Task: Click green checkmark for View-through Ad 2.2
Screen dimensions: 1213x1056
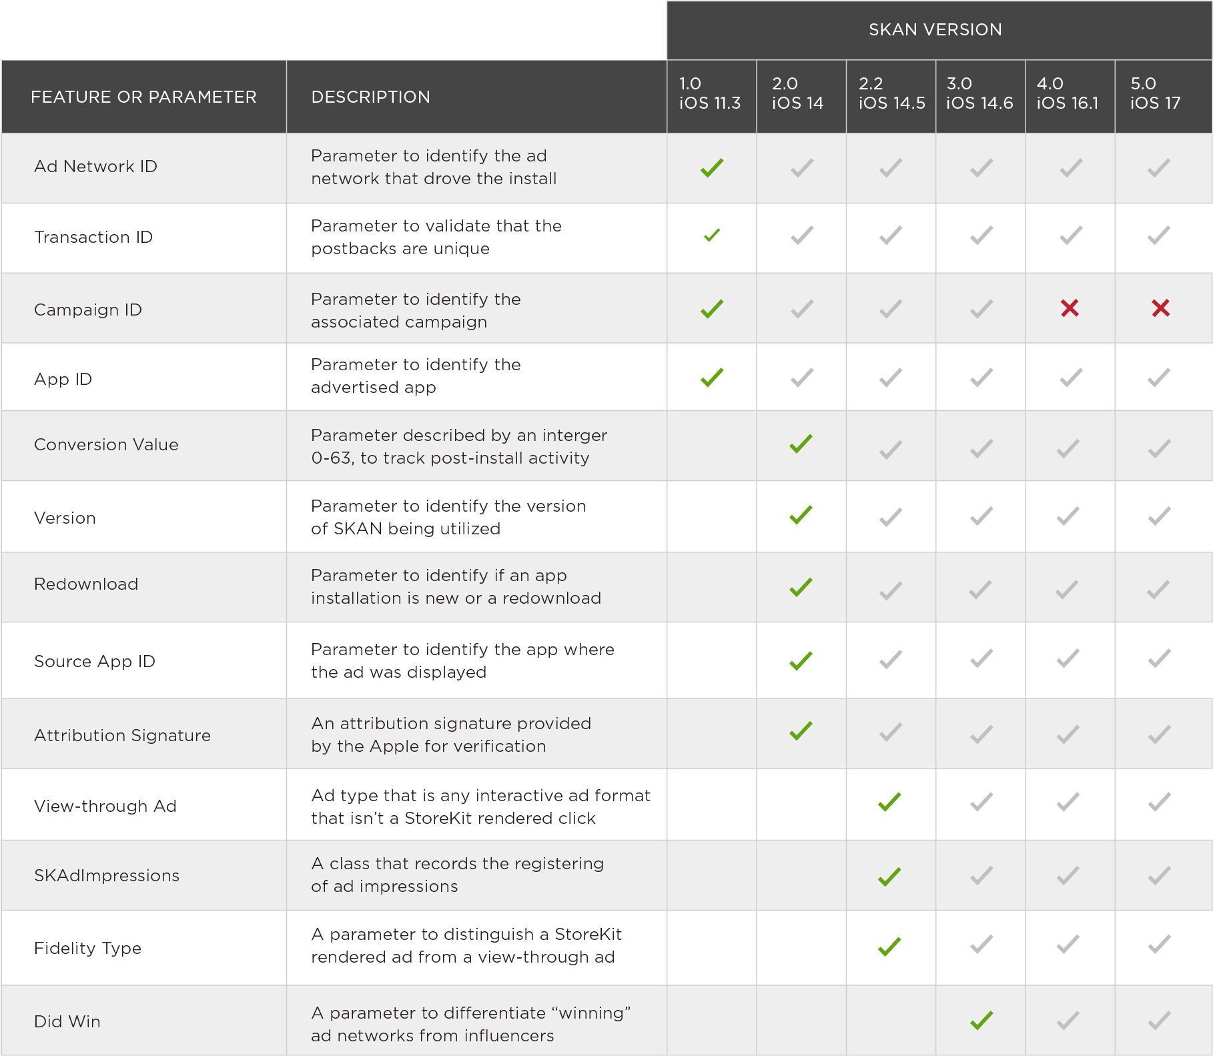Action: tap(889, 802)
